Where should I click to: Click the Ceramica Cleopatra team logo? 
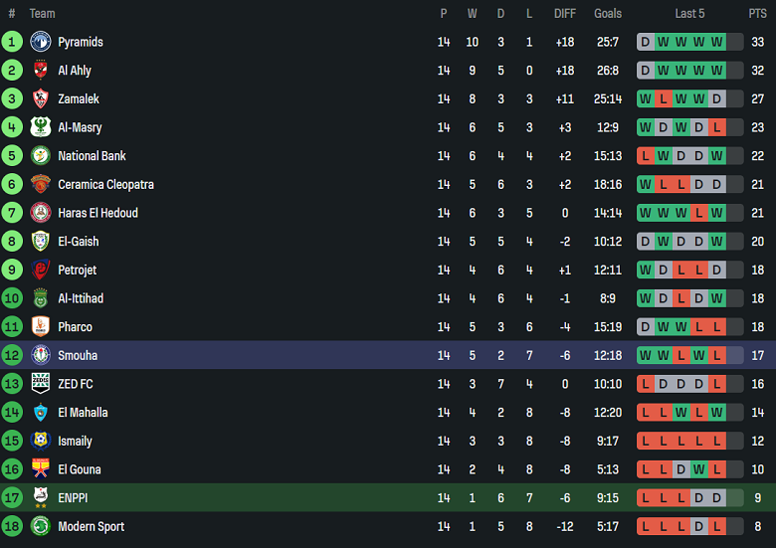tap(41, 184)
